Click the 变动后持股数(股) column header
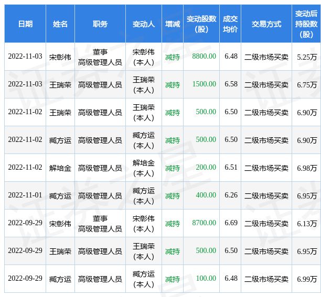 [306, 24]
